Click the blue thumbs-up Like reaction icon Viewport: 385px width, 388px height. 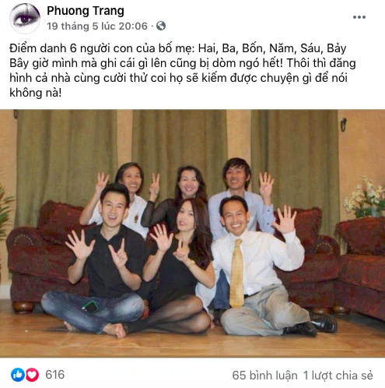[18, 375]
